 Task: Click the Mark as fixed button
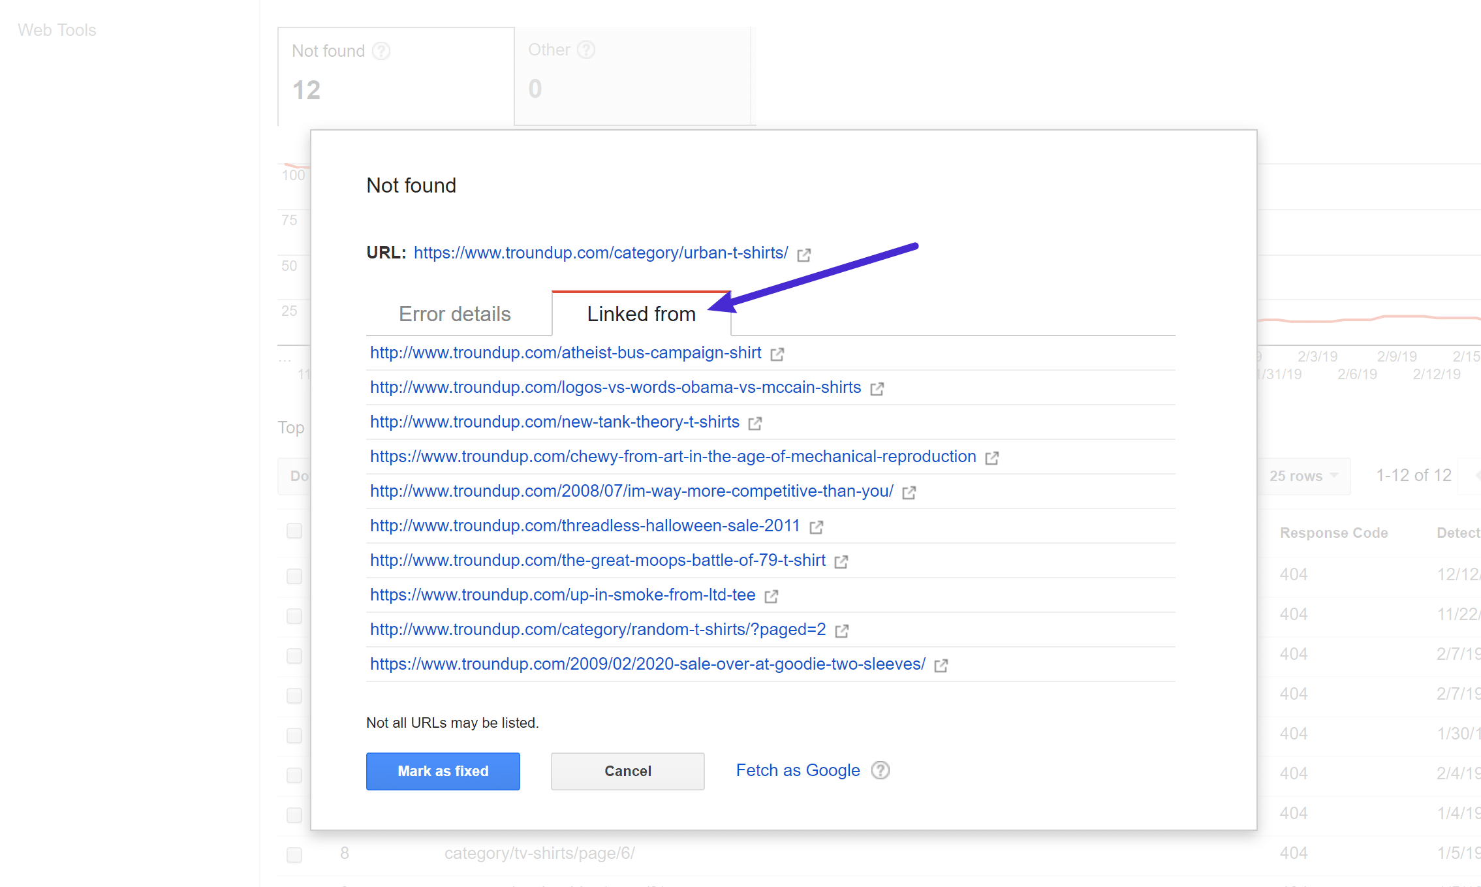[x=441, y=770]
